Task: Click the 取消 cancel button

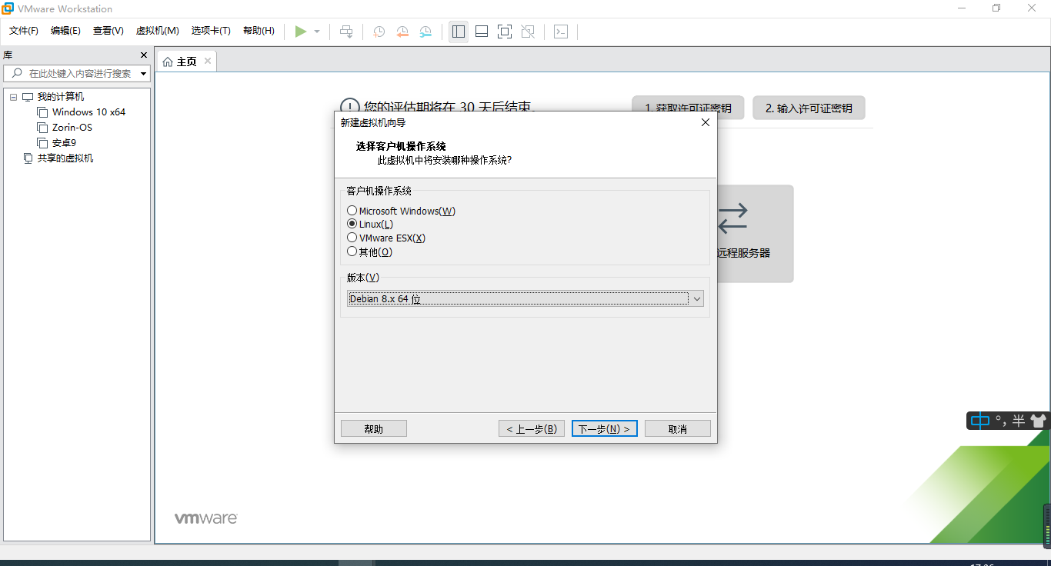Action: [678, 428]
